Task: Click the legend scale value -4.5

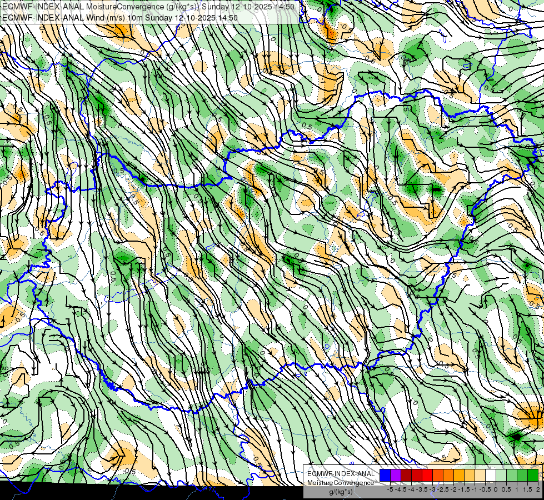Action: click(x=401, y=489)
